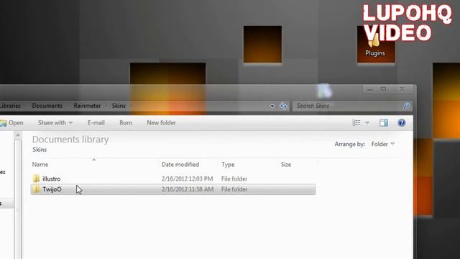
Task: Open the blue Help icon
Action: (402, 123)
